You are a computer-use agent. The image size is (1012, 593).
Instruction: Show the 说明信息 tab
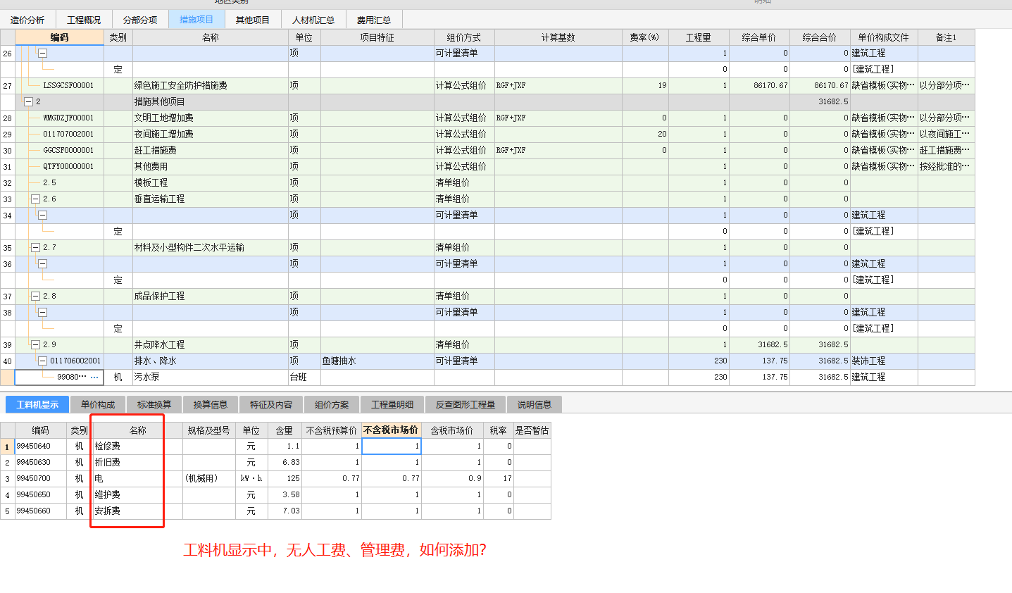pos(535,404)
